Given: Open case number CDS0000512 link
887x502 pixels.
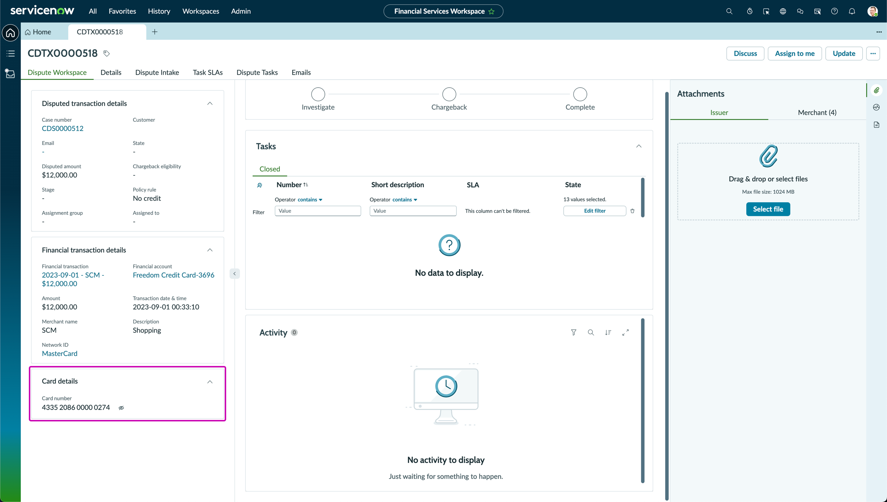Looking at the screenshot, I should click(63, 128).
